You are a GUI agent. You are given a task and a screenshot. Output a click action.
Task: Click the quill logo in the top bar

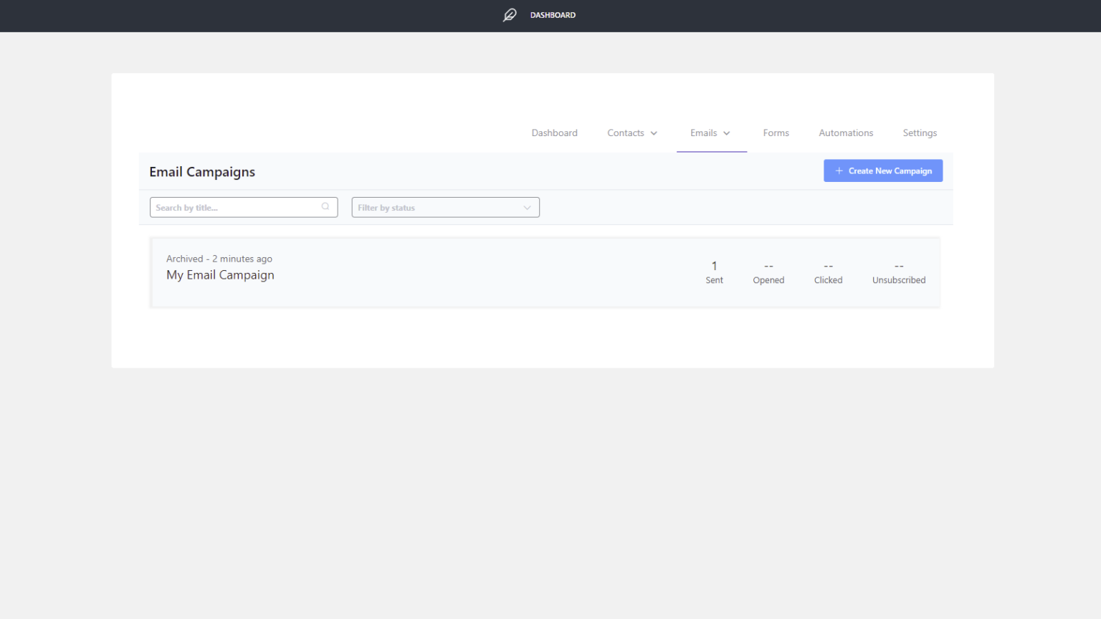point(509,15)
